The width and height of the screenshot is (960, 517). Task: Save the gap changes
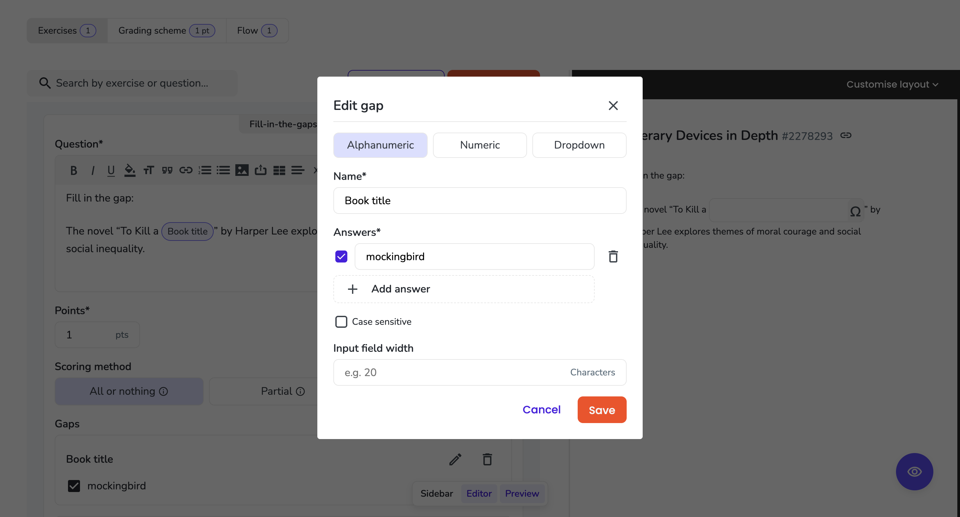coord(602,410)
